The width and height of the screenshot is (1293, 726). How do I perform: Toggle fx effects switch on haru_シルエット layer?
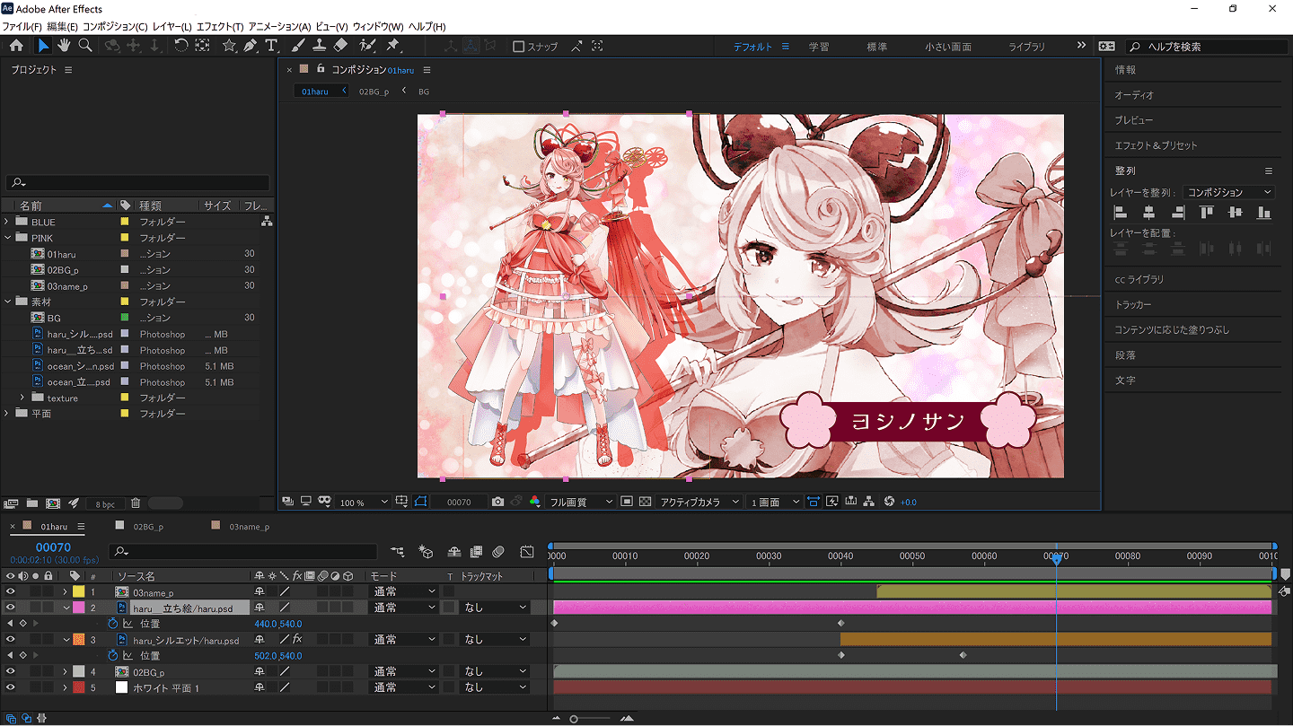pyautogui.click(x=297, y=640)
